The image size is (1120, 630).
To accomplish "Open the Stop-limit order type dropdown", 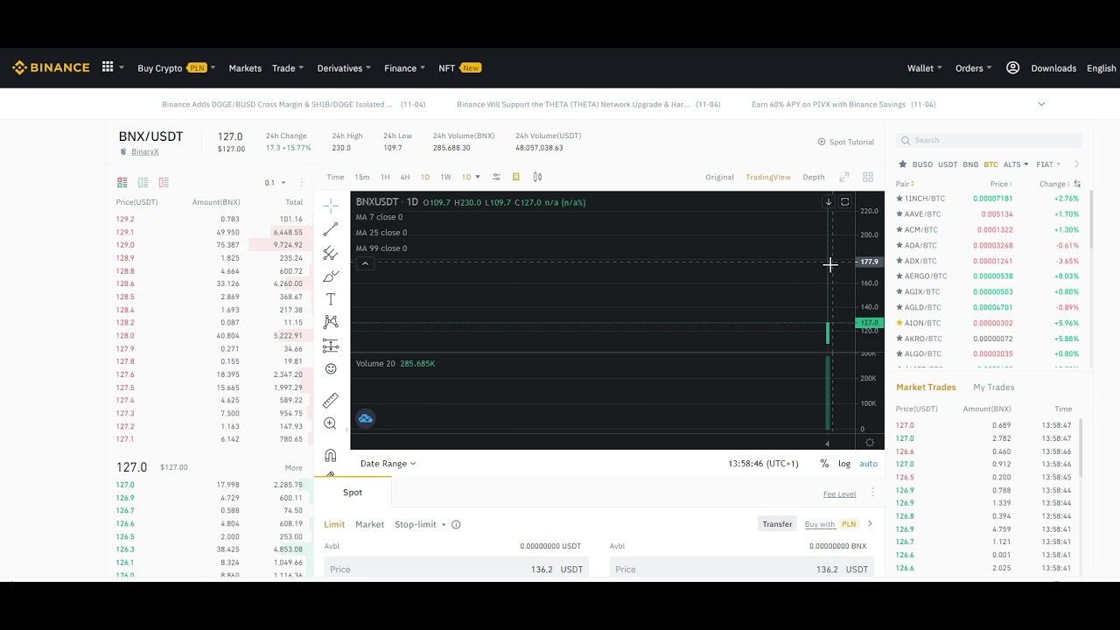I will coord(420,524).
